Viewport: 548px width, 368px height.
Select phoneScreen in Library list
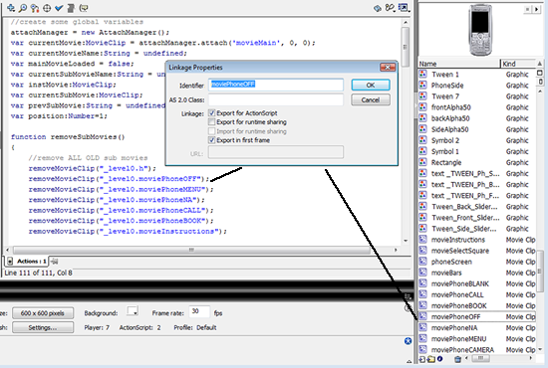click(x=477, y=262)
